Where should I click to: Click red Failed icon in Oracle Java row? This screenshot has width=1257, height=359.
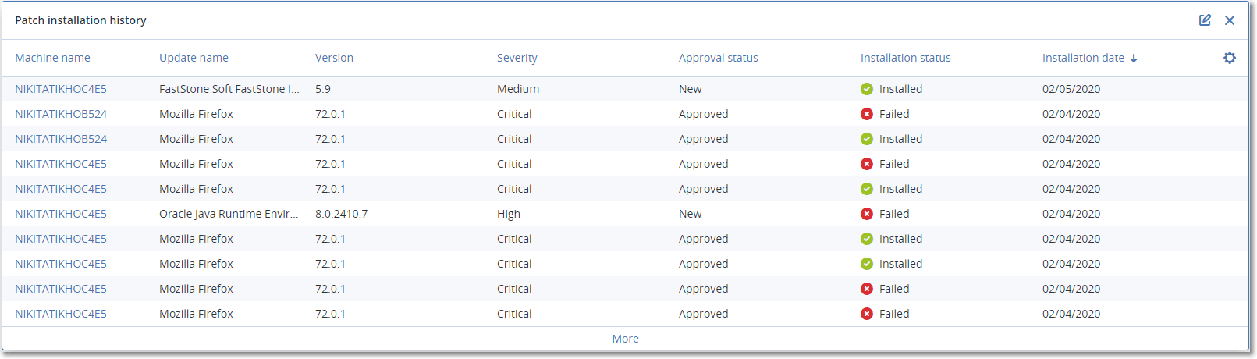(866, 214)
